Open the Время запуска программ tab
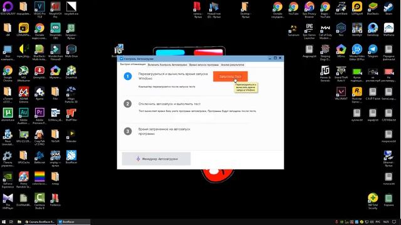Screen dimensions: 401x225 pos(204,65)
